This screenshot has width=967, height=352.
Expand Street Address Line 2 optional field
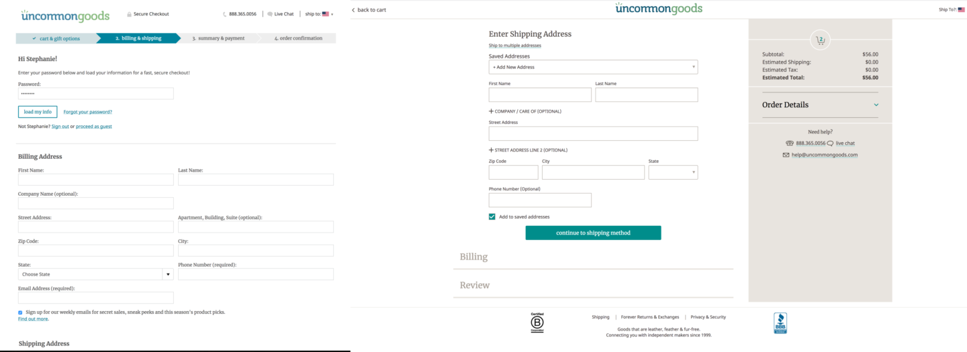(x=491, y=150)
